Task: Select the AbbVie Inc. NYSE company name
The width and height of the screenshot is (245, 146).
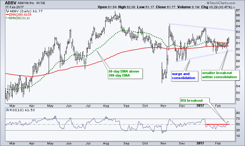Action: 31,3
